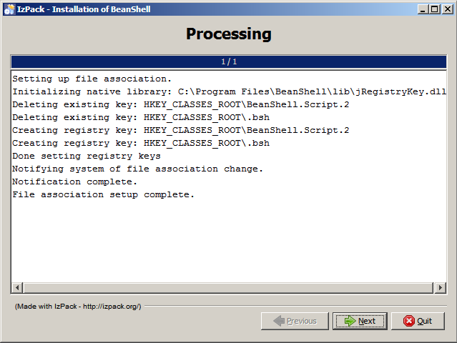This screenshot has height=343, width=457.
Task: Click the scrollbar's left arrow
Action: (x=16, y=287)
